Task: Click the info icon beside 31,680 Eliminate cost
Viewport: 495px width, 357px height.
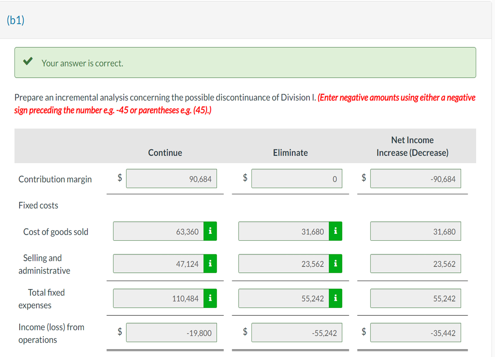Action: [335, 231]
